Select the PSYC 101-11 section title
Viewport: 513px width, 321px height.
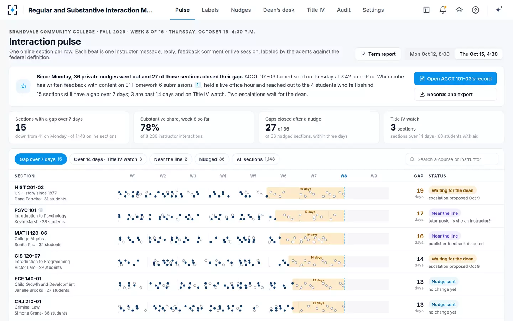click(28, 210)
